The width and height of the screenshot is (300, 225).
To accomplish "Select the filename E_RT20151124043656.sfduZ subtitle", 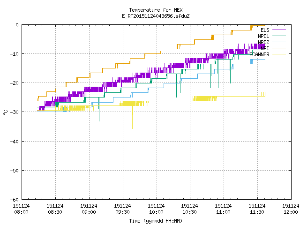I will [x=156, y=16].
